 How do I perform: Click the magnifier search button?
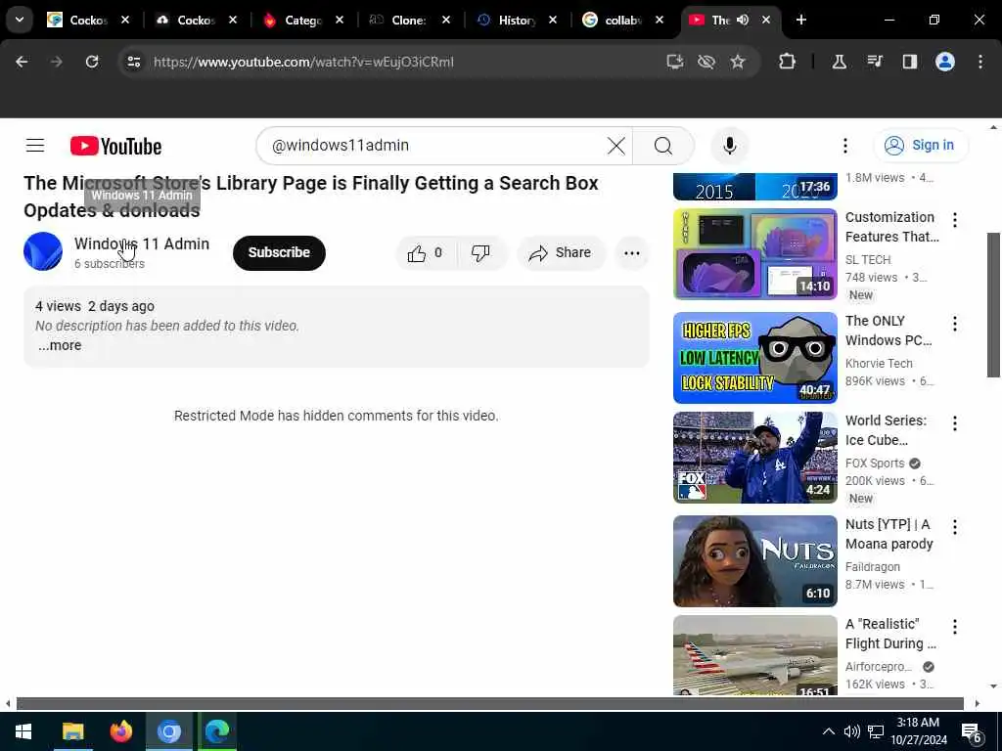[663, 146]
